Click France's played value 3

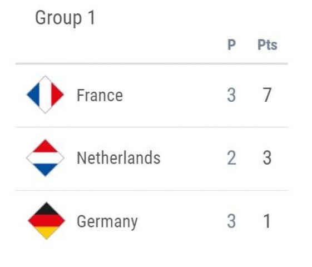click(231, 95)
